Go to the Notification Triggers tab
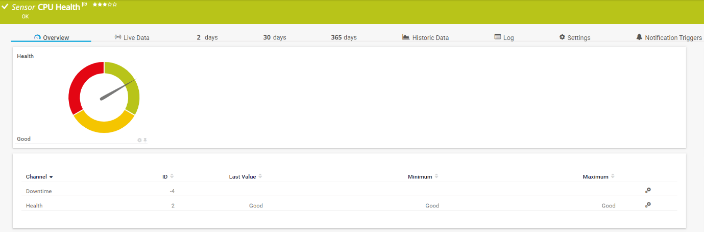This screenshot has height=232, width=704. point(669,38)
